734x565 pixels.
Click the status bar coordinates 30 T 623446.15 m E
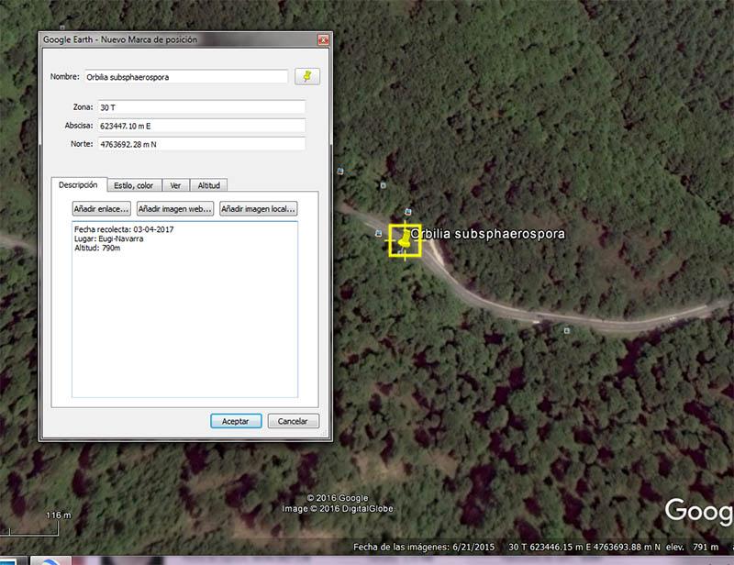550,547
